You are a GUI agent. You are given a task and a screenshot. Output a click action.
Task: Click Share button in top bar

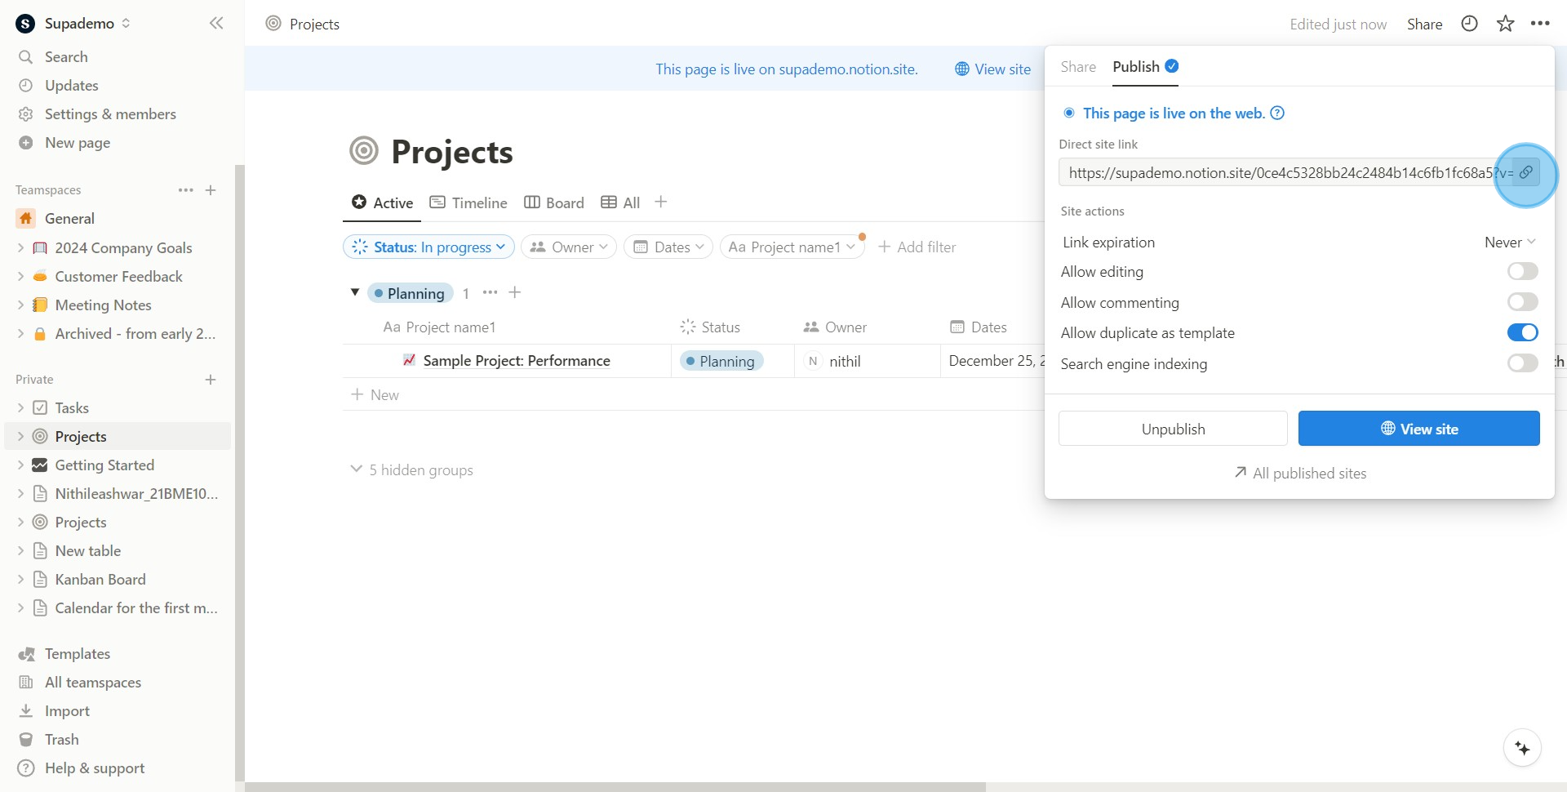[x=1424, y=24]
